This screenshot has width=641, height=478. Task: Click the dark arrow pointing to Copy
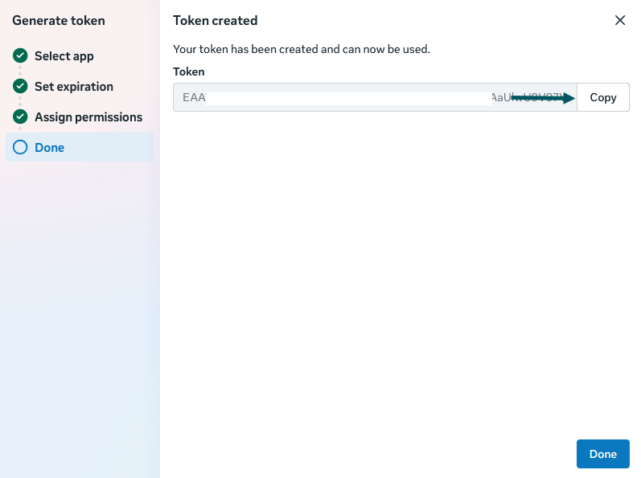(544, 98)
